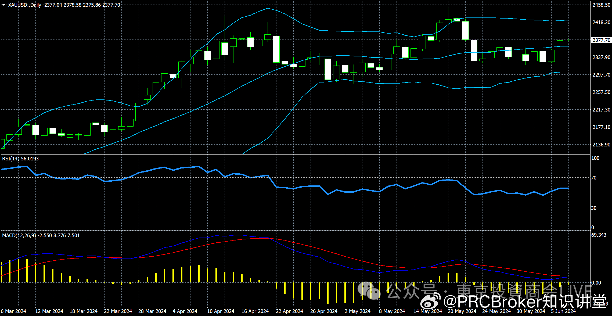Click the 20 May 2024 date label
This screenshot has height=316, width=612.
462,311
